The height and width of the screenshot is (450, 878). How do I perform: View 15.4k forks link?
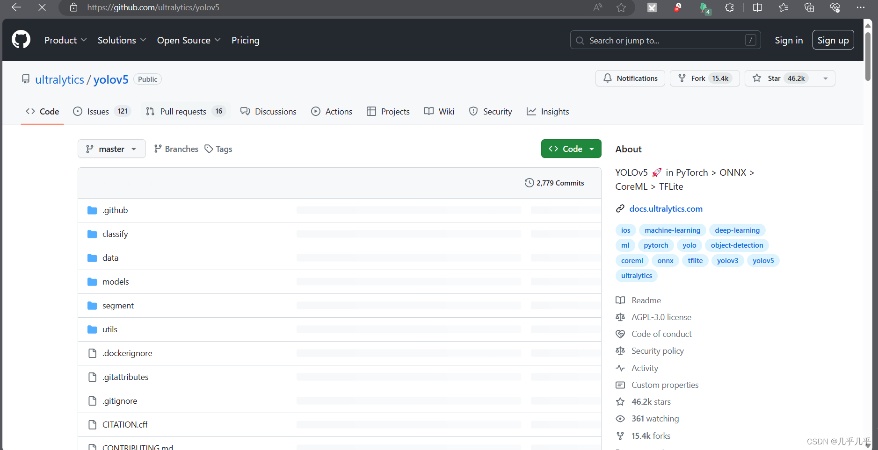pyautogui.click(x=651, y=436)
